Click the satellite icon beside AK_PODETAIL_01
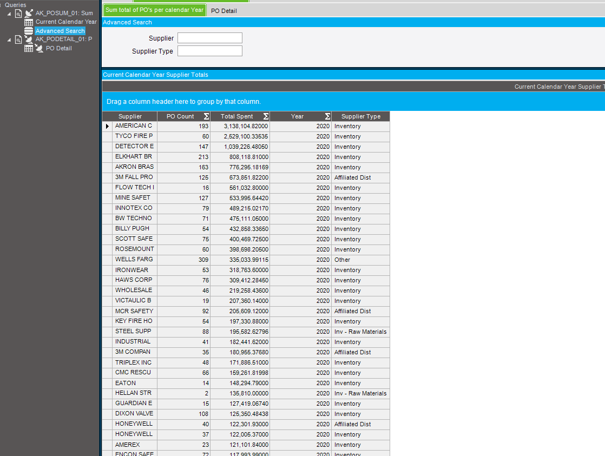This screenshot has width=605, height=456. (29, 39)
